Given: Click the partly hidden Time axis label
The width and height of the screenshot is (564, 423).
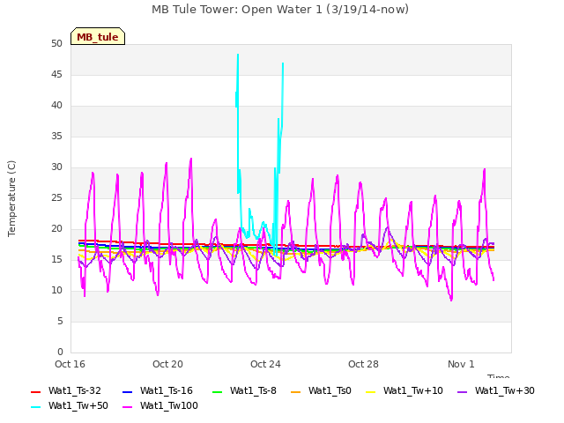Looking at the screenshot, I should (499, 376).
